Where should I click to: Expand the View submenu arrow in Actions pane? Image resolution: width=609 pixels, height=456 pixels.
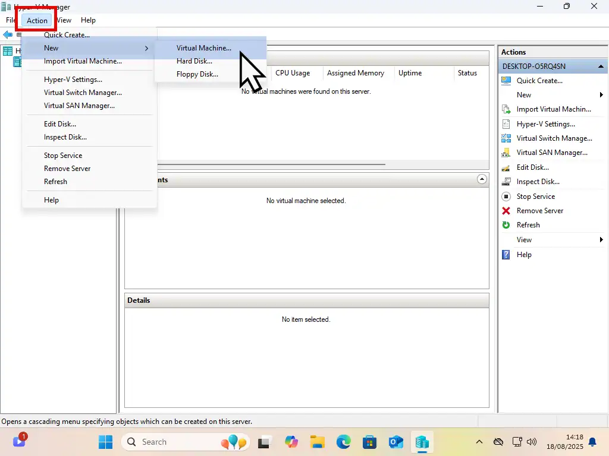click(x=601, y=240)
